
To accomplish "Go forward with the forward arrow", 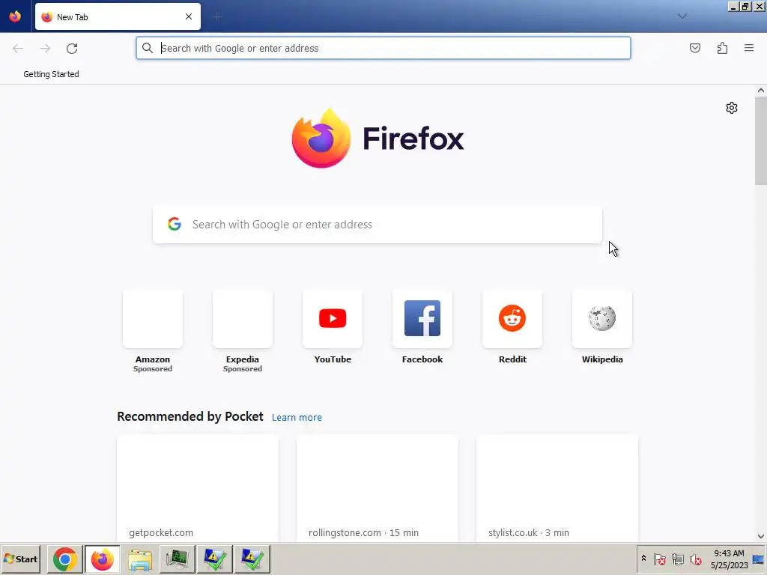I will point(45,49).
